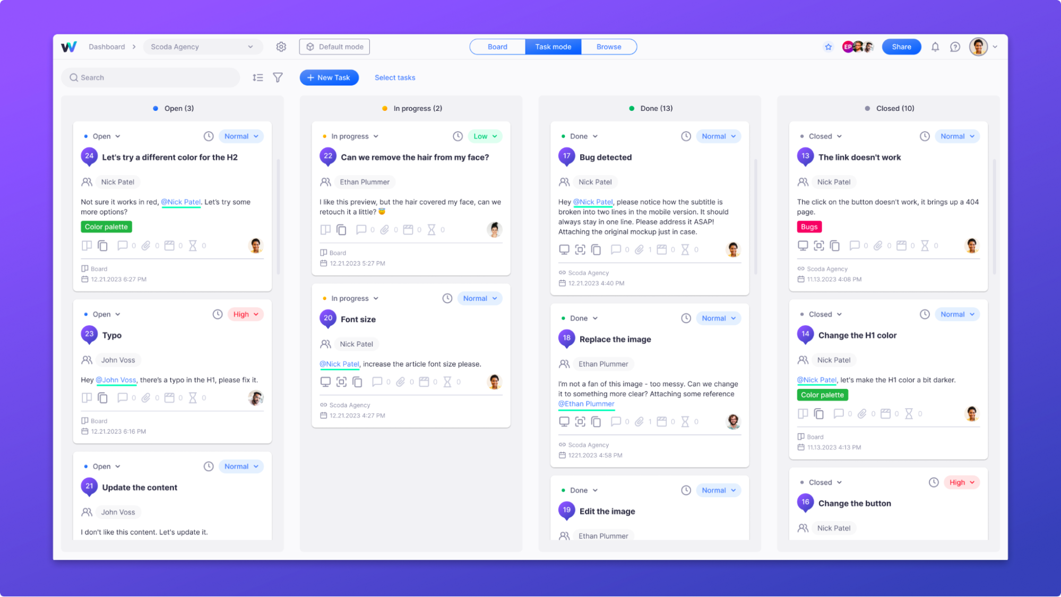Click the Color palette tag on task 24
The image size is (1061, 597).
click(106, 227)
